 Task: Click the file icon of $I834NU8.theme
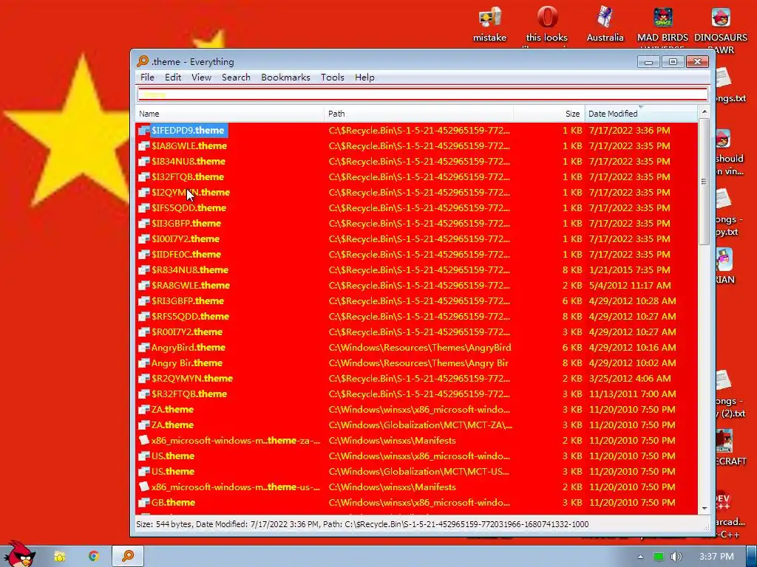144,161
